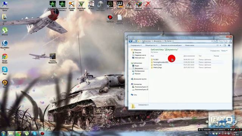The width and height of the screenshot is (242, 136).
Task: Go forward in the Explorer window
Action: pos(134,41)
